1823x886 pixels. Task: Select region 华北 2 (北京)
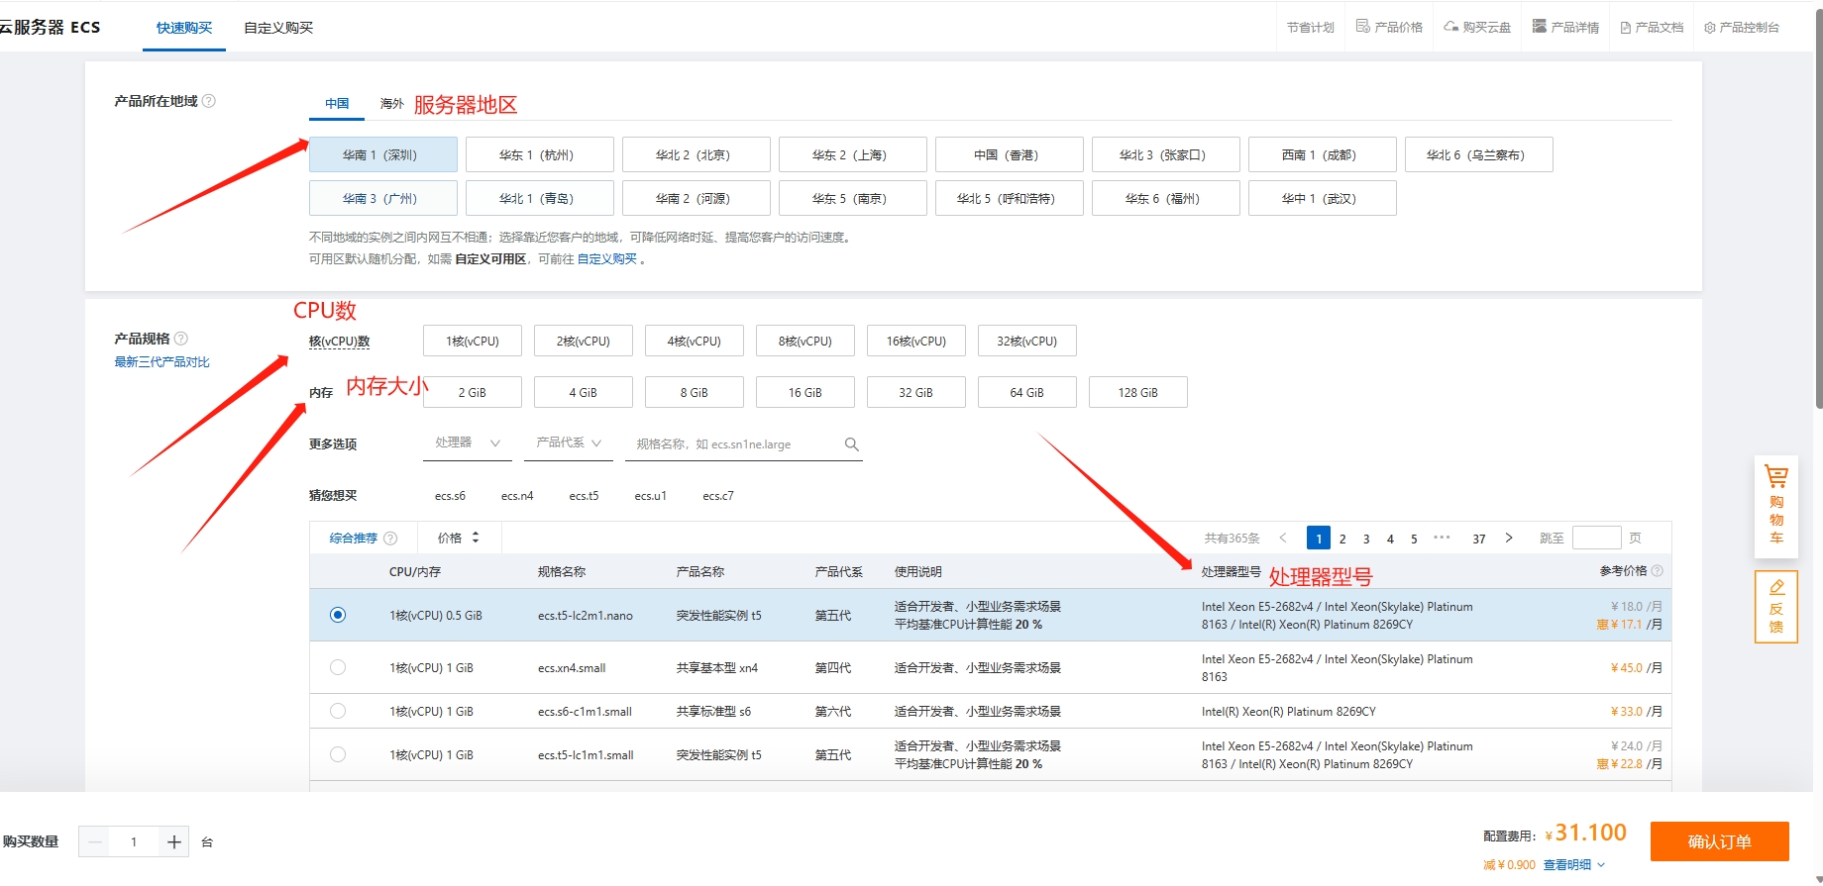(x=697, y=154)
